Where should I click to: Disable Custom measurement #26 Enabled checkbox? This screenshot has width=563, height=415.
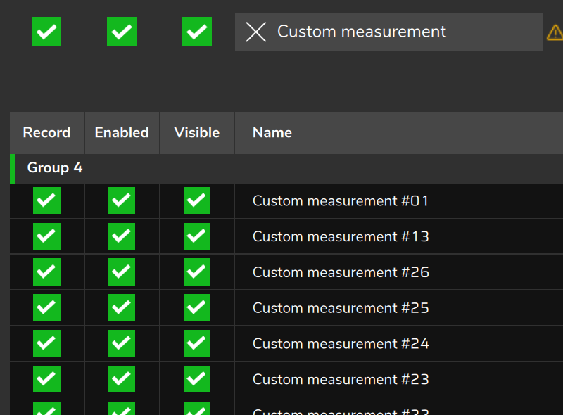122,272
